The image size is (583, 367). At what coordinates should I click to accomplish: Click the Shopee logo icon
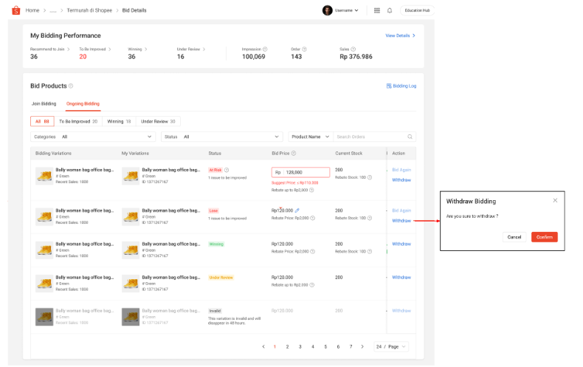[15, 10]
